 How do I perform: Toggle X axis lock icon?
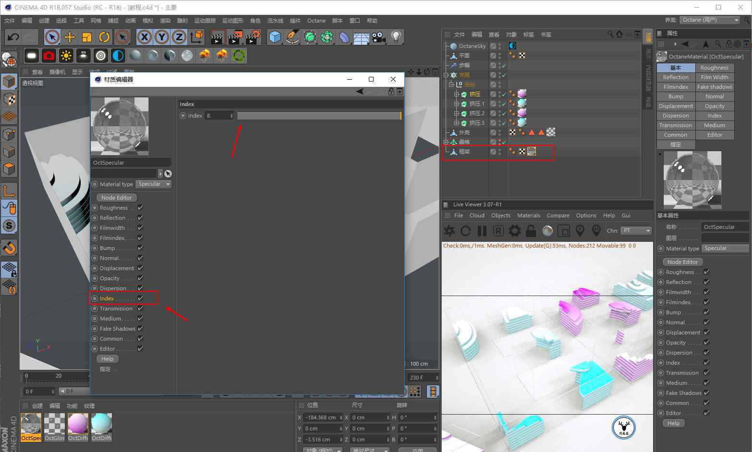pos(145,37)
